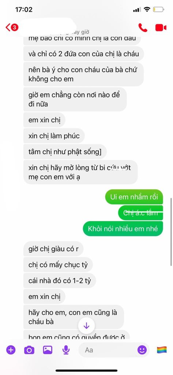Start a video call with camera icon
The image size is (173, 375).
tap(161, 27)
